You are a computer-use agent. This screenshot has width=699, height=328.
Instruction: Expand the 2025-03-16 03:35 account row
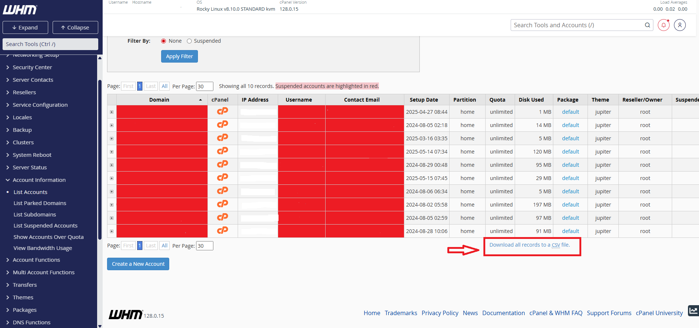[111, 138]
